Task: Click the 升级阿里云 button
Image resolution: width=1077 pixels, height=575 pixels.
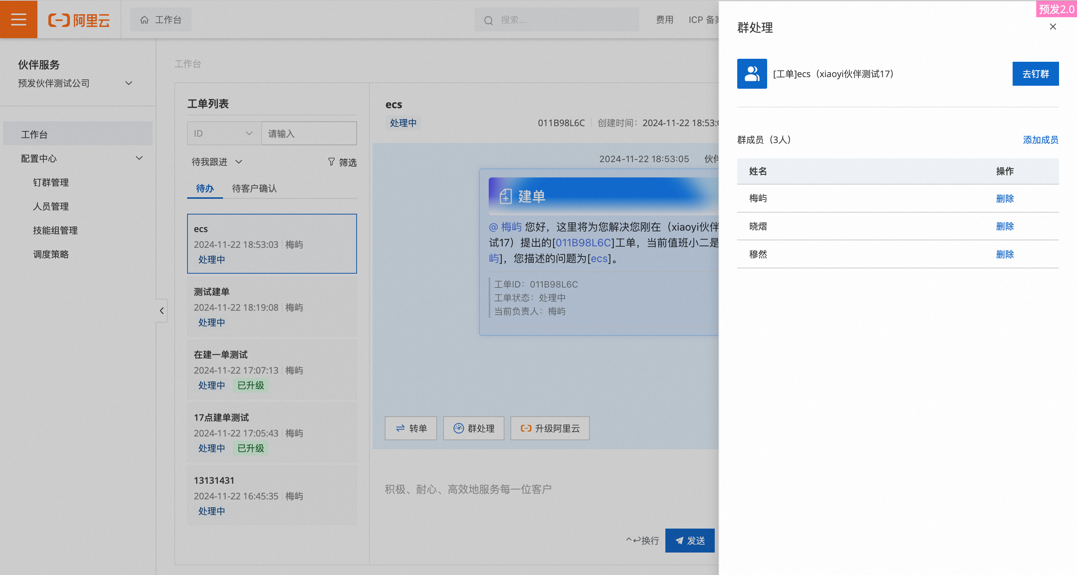Action: pyautogui.click(x=550, y=428)
